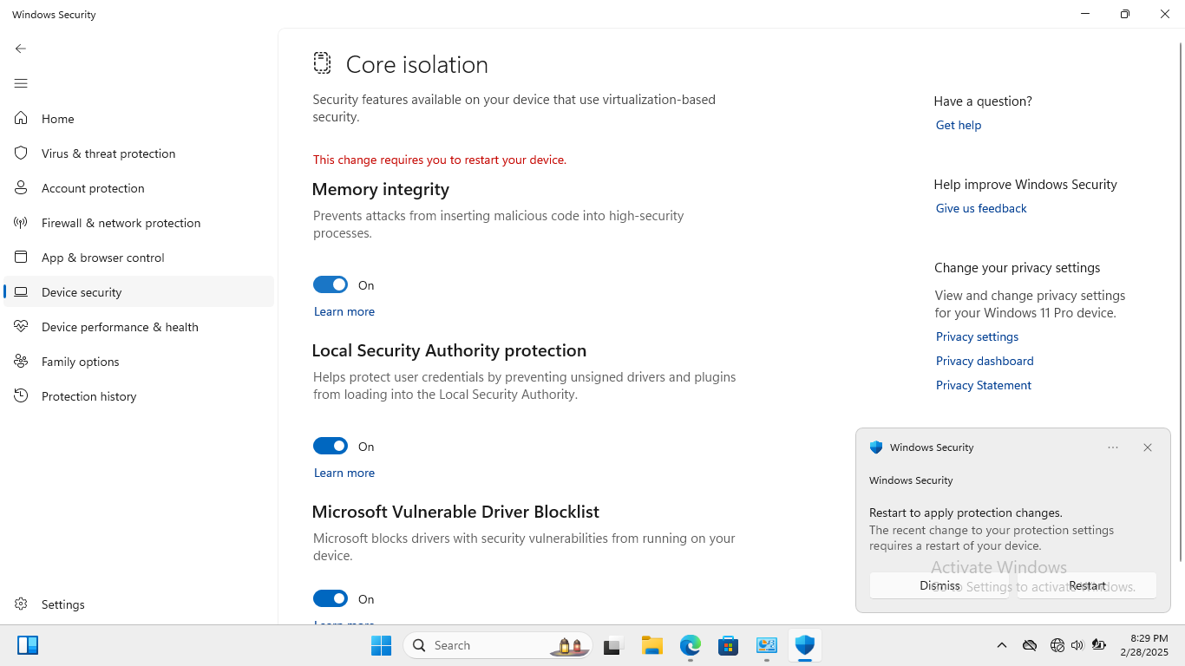Disable Local Security Authority protection toggle
Screen dimensions: 1185x666
coord(331,446)
